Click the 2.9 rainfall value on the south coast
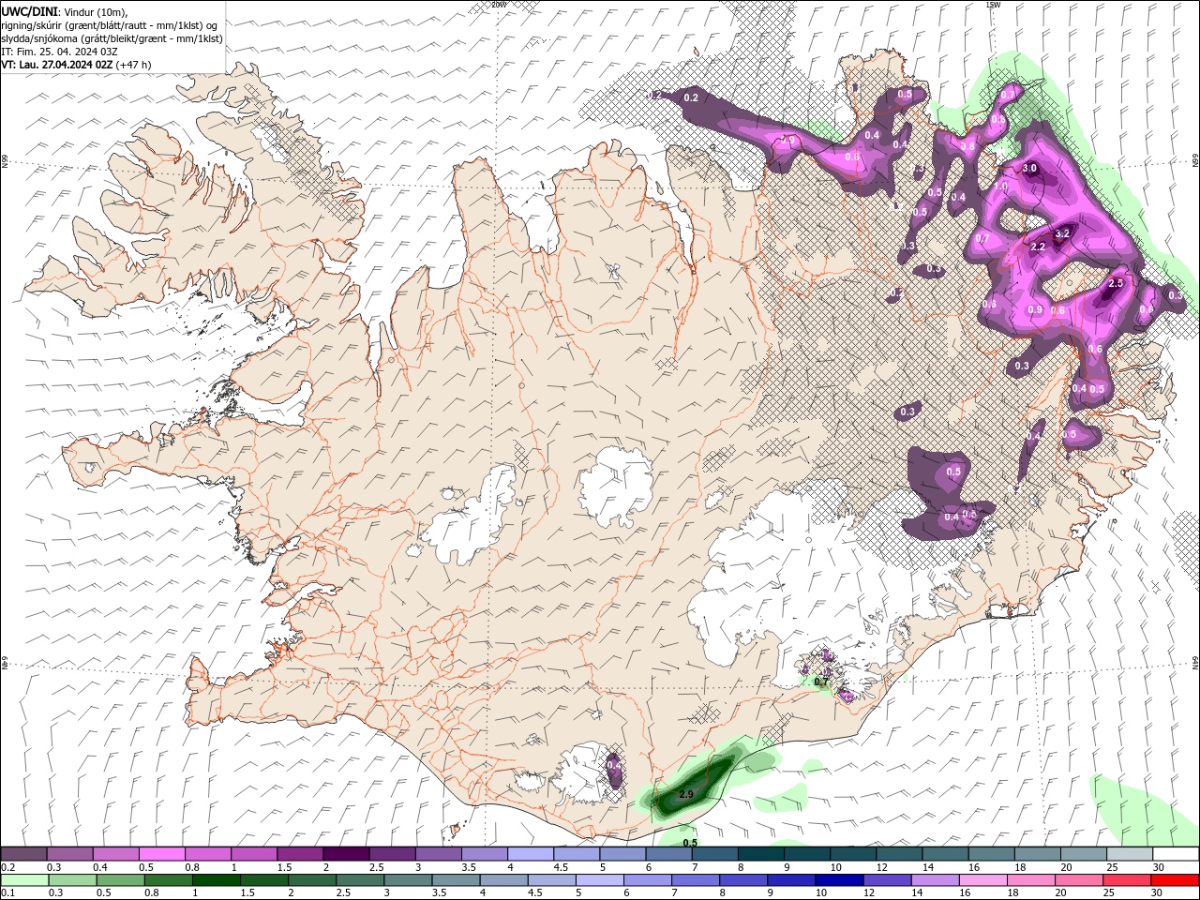This screenshot has height=900, width=1200. 686,794
